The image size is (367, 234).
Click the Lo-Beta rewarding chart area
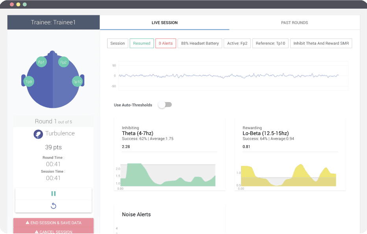click(x=288, y=175)
